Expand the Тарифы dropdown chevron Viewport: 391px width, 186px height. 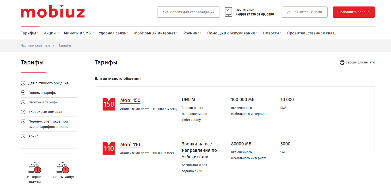pos(38,33)
